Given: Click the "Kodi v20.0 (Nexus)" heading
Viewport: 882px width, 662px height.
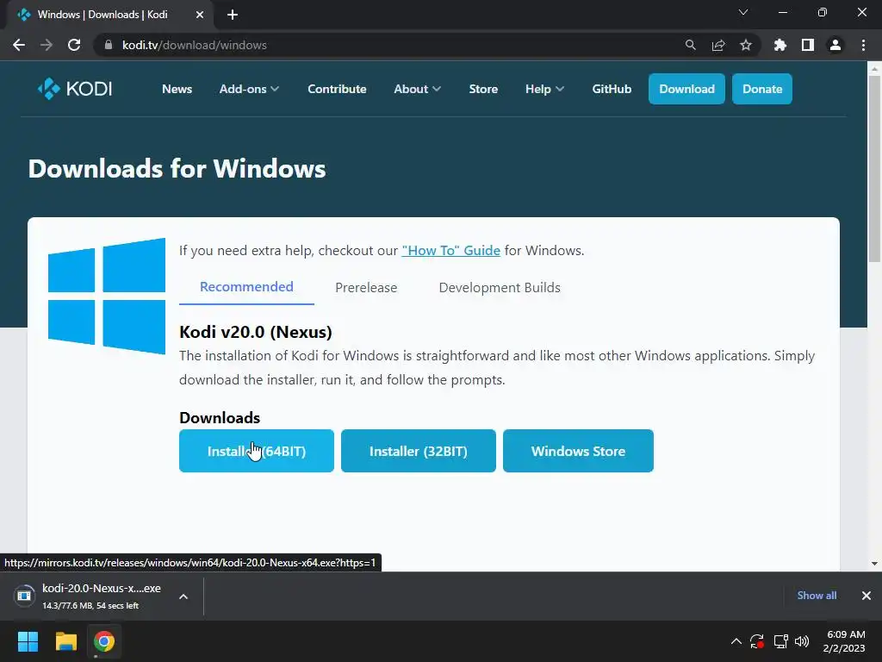Looking at the screenshot, I should click(x=256, y=332).
